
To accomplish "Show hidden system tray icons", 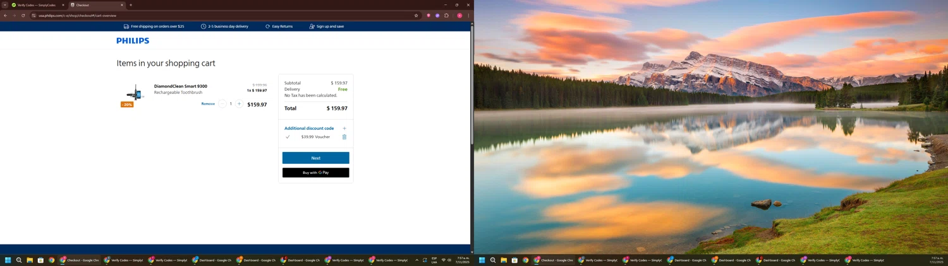I will pos(416,260).
